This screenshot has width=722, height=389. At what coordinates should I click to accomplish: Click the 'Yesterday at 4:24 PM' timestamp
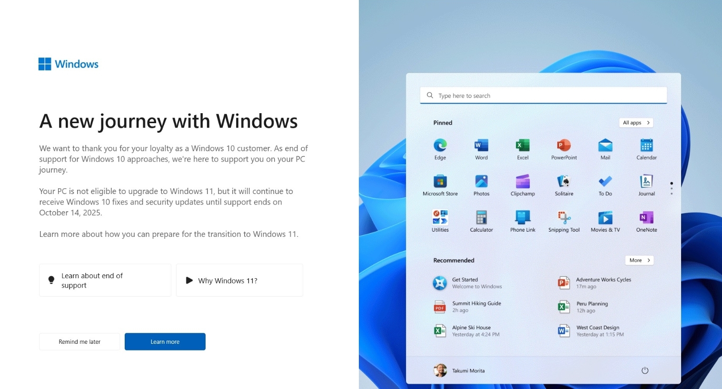click(x=475, y=334)
